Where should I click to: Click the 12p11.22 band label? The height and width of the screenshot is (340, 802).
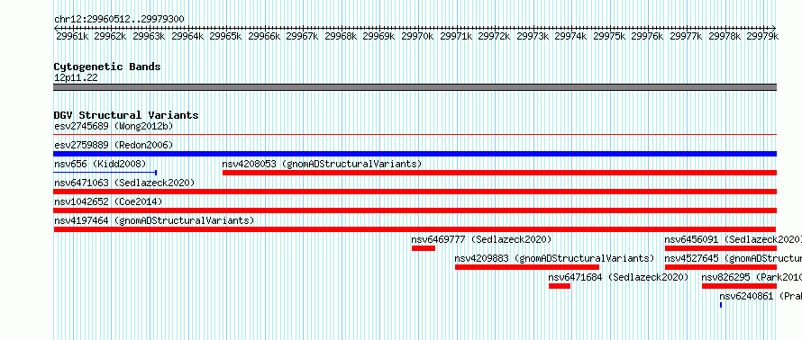click(76, 78)
